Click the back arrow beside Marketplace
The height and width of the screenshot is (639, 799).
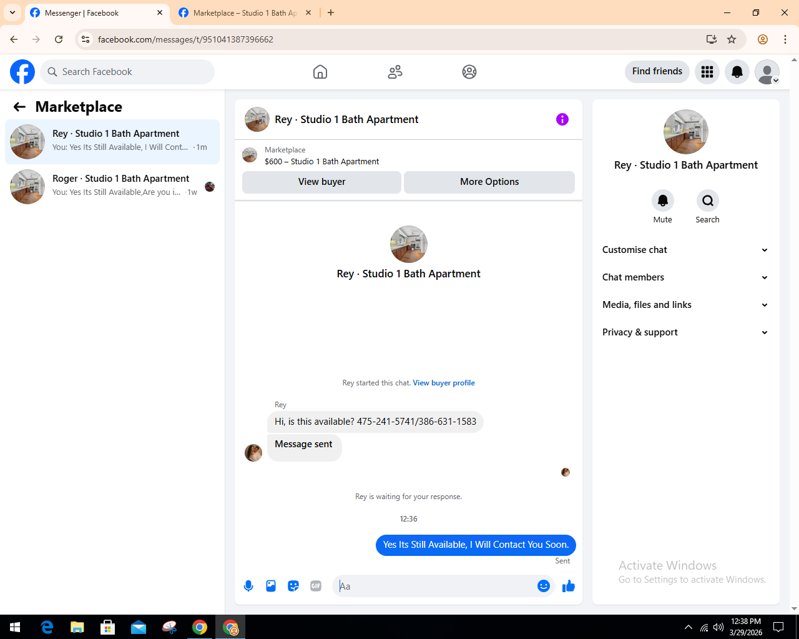click(19, 107)
